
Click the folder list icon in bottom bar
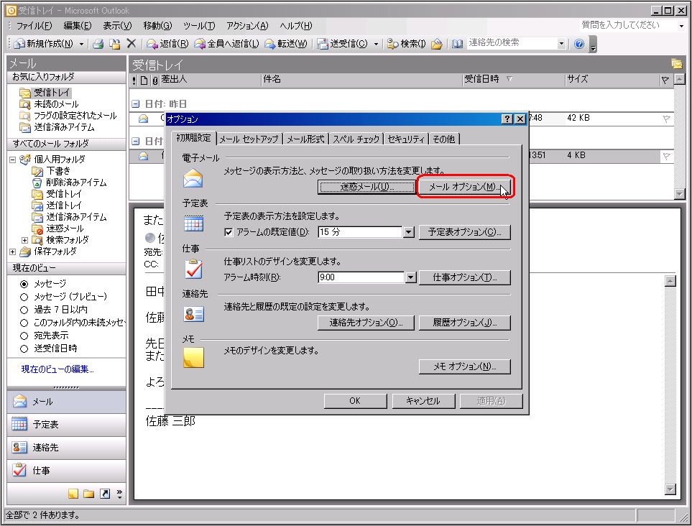88,494
